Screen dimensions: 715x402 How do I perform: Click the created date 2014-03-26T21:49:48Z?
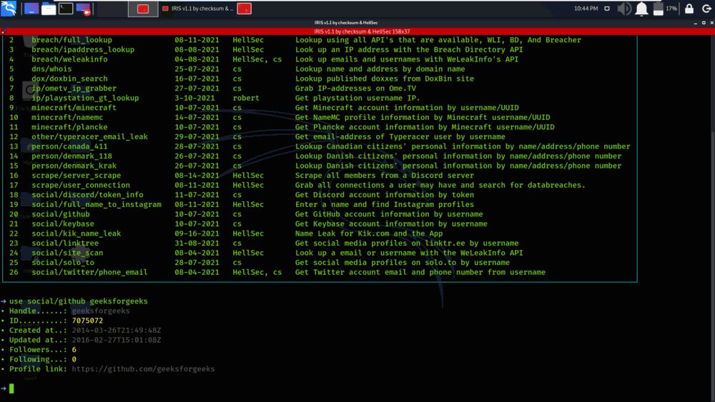[117, 330]
